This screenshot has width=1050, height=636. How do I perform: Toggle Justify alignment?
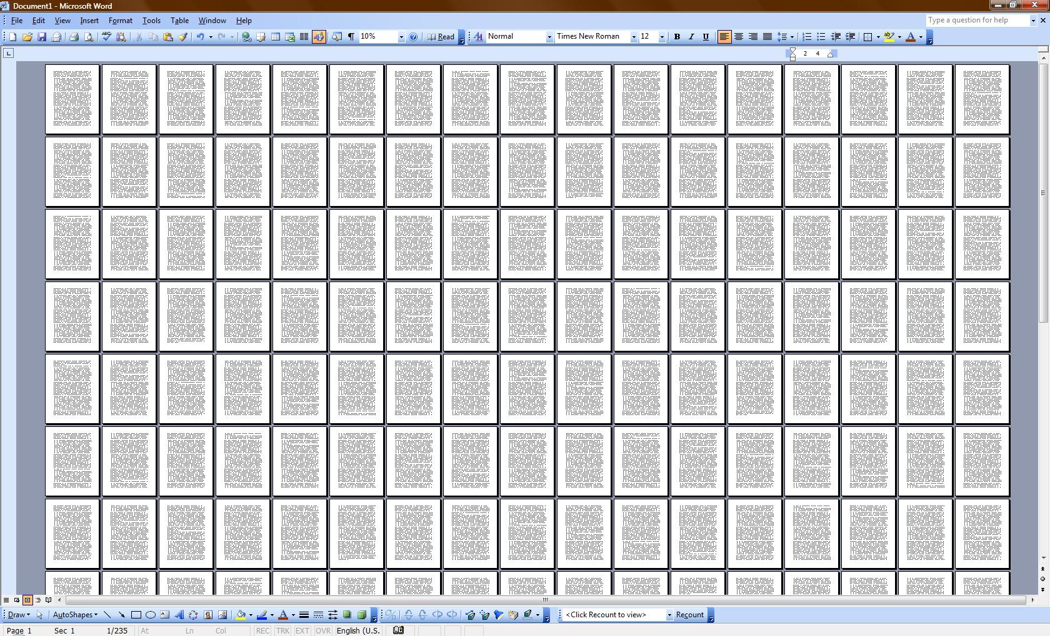[x=767, y=37]
